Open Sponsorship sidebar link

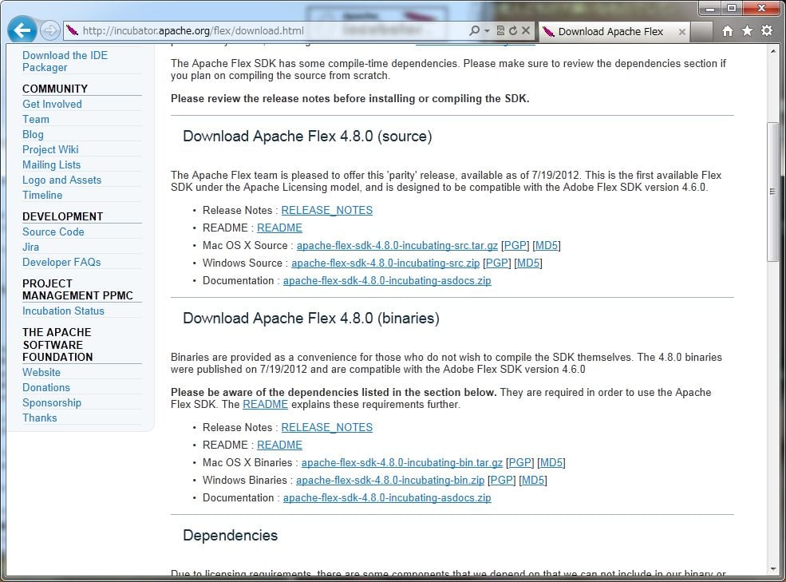click(x=52, y=402)
